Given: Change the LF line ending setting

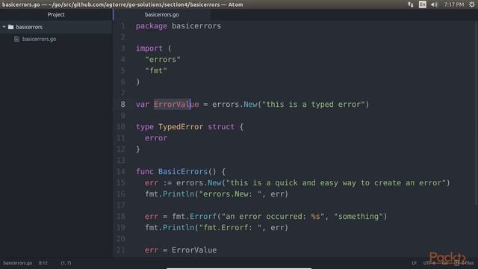Looking at the screenshot, I should [x=414, y=263].
